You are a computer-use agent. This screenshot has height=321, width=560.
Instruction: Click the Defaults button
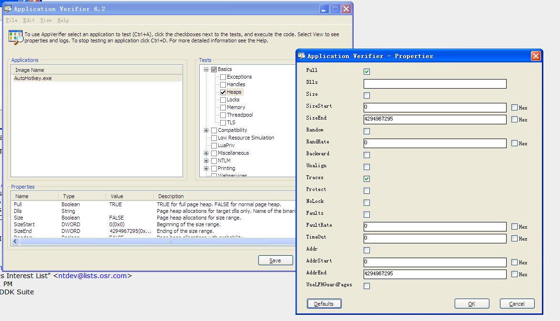tap(324, 304)
